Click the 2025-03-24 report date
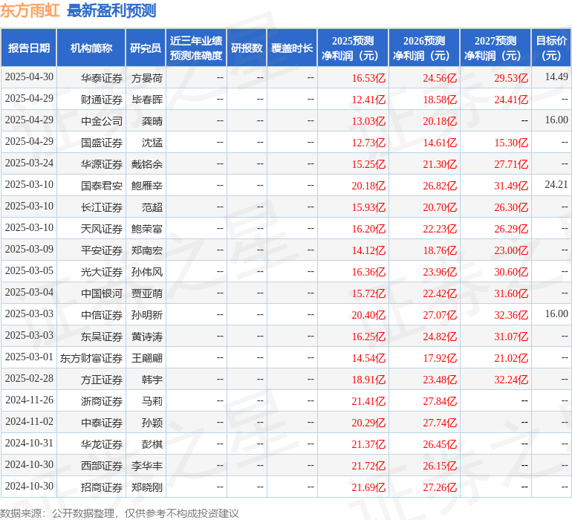The height and width of the screenshot is (520, 572). click(29, 163)
